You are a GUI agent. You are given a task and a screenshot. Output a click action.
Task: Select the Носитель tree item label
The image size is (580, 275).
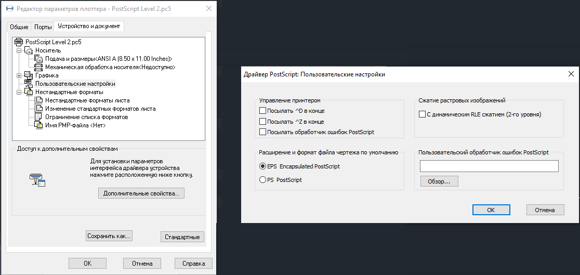point(48,51)
